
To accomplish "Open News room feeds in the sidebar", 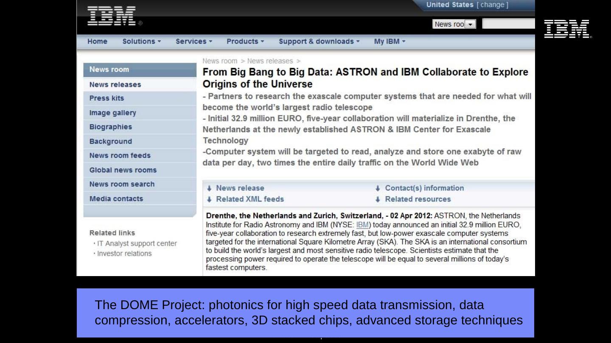I will point(140,156).
